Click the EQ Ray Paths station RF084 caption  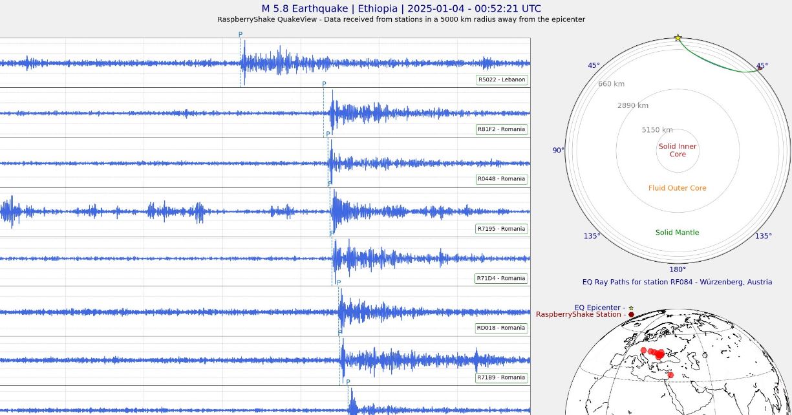click(677, 282)
